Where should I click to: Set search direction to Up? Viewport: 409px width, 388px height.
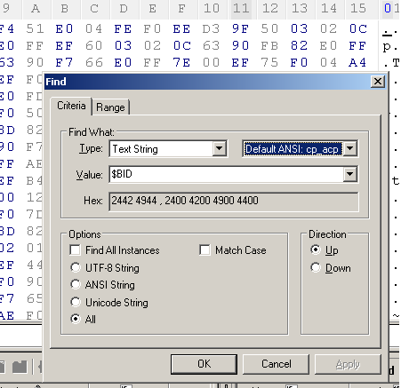[316, 249]
